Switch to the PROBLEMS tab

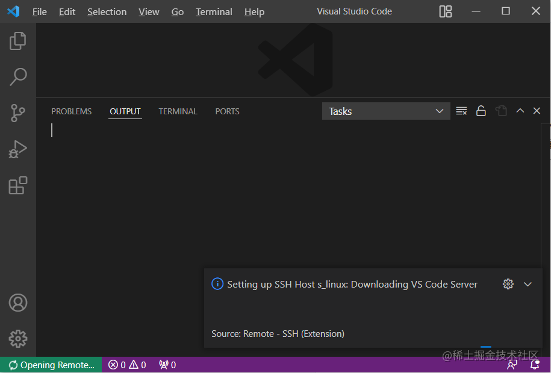click(71, 111)
